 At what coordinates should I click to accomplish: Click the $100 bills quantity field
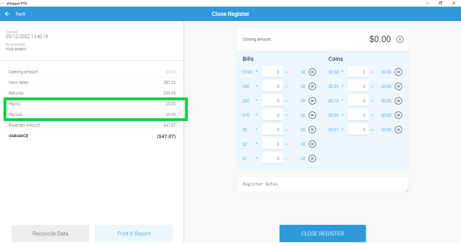coord(272,72)
